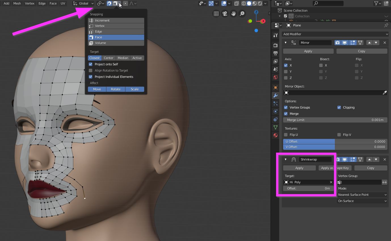The height and width of the screenshot is (241, 391).
Task: Click the outliner search field
Action: [x=328, y=3]
